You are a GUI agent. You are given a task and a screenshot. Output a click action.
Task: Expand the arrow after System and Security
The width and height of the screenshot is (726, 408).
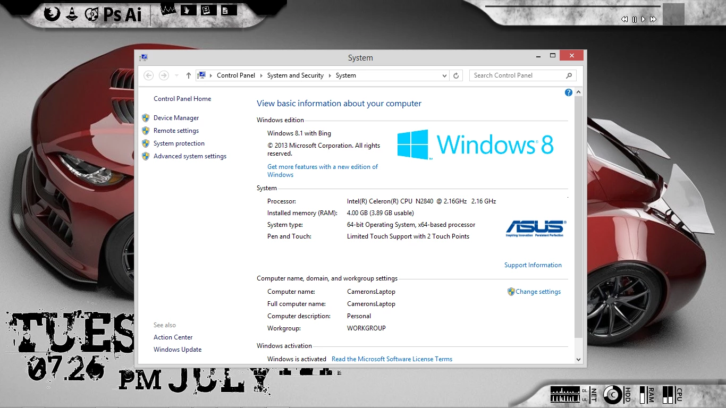point(330,75)
